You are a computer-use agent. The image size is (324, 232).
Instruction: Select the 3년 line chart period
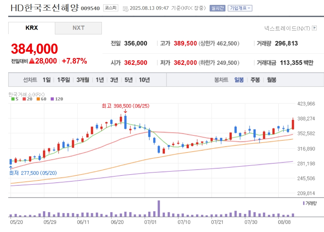click(114, 80)
